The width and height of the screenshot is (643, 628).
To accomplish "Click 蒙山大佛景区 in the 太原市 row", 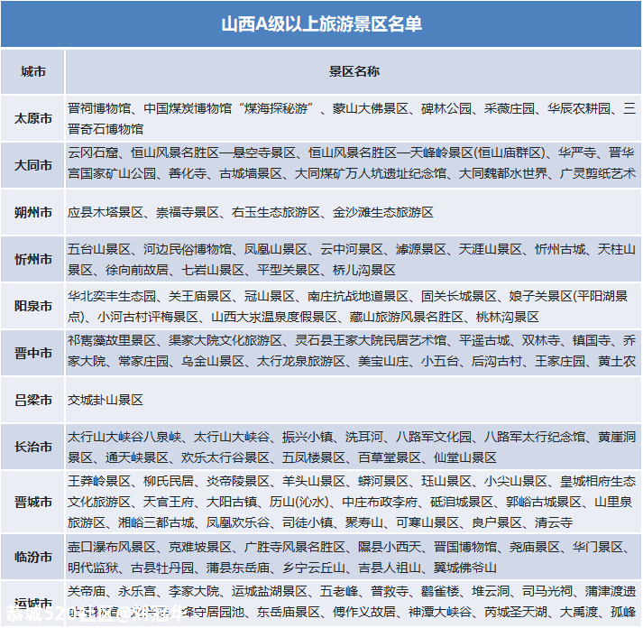I will pyautogui.click(x=371, y=108).
